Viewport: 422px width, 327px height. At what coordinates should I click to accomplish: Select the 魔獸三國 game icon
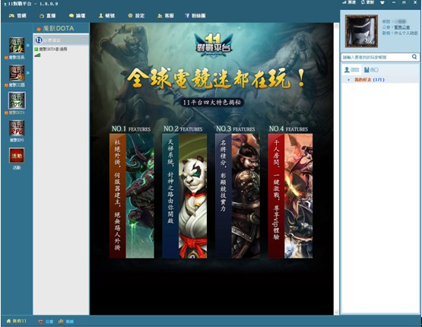pos(17,73)
